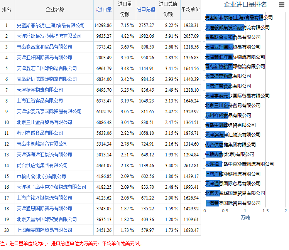
Task: Open 优合供应链集团有限公司 company link
Action: [42, 165]
